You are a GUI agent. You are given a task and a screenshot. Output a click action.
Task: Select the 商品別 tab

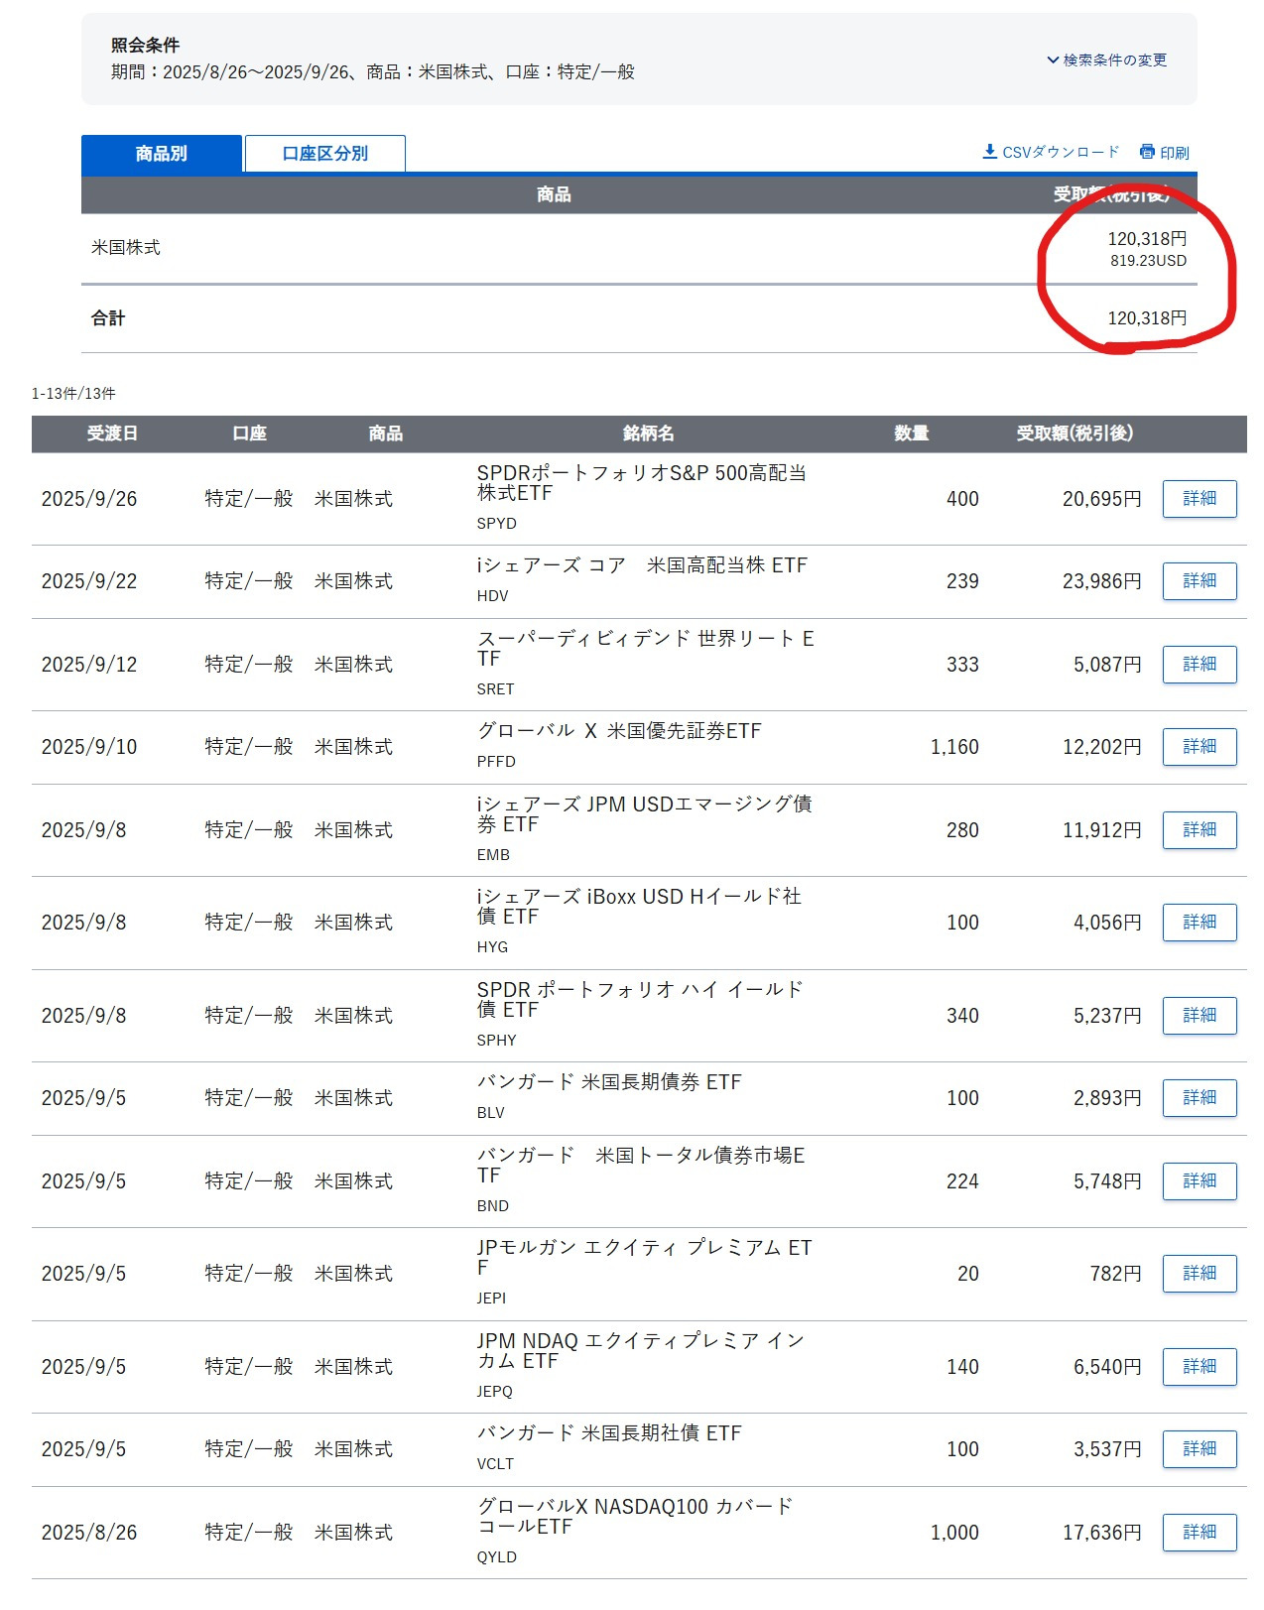(x=162, y=154)
